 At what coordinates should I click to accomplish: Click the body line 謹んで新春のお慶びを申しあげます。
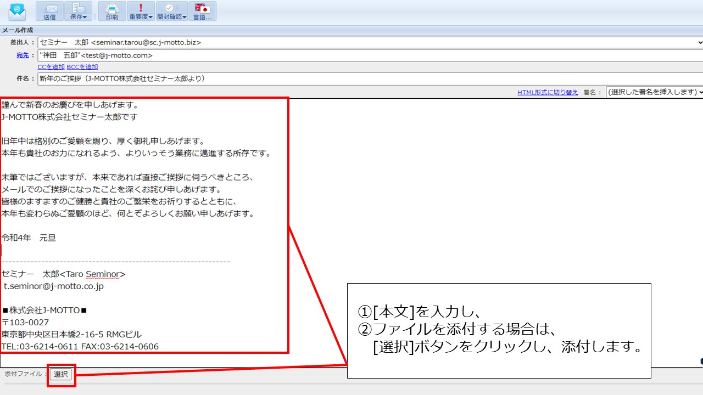[x=70, y=105]
